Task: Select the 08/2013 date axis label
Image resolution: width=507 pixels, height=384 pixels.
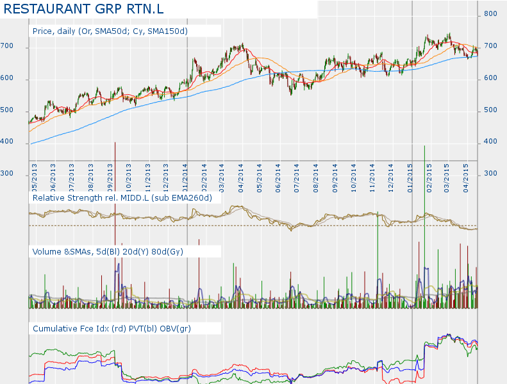Action: (90, 178)
